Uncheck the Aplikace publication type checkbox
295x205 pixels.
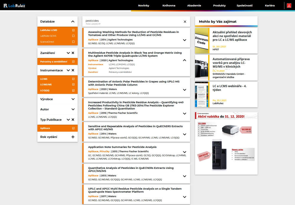tap(73, 128)
